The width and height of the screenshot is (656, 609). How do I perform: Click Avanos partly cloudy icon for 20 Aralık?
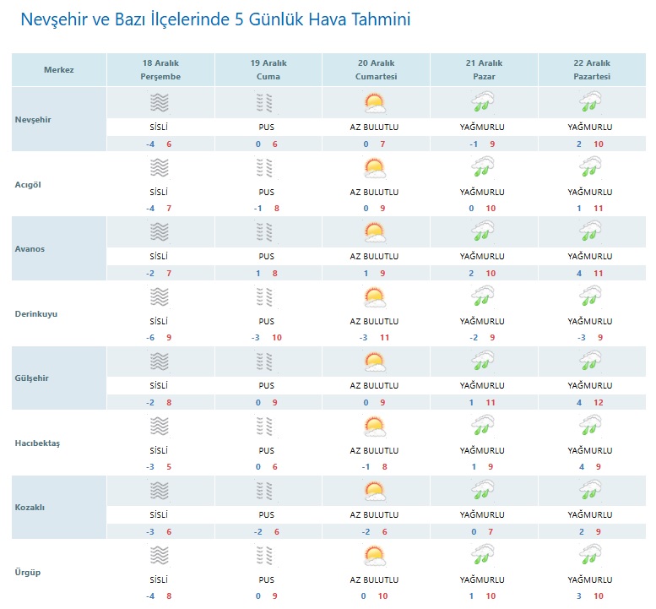coord(374,232)
